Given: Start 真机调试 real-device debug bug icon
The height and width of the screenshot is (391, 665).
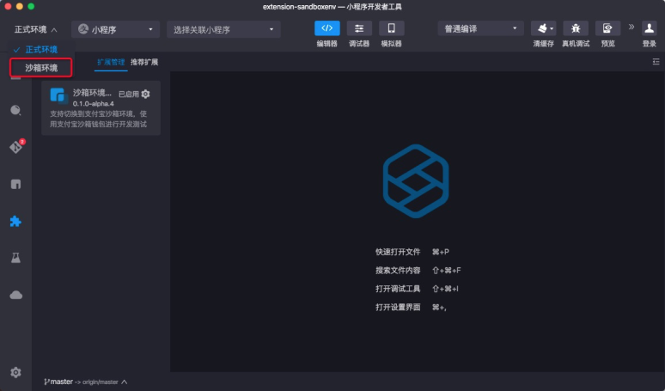Looking at the screenshot, I should (576, 28).
